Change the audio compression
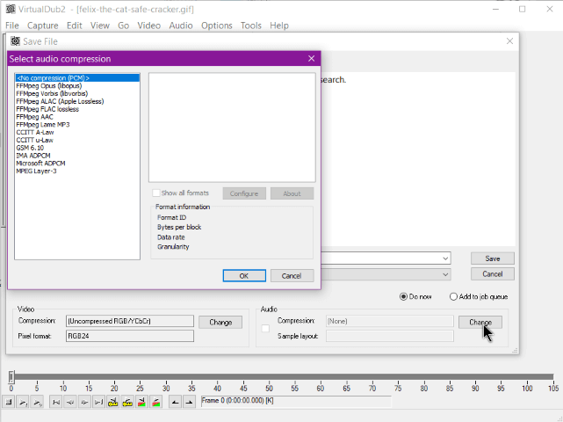 pos(480,322)
